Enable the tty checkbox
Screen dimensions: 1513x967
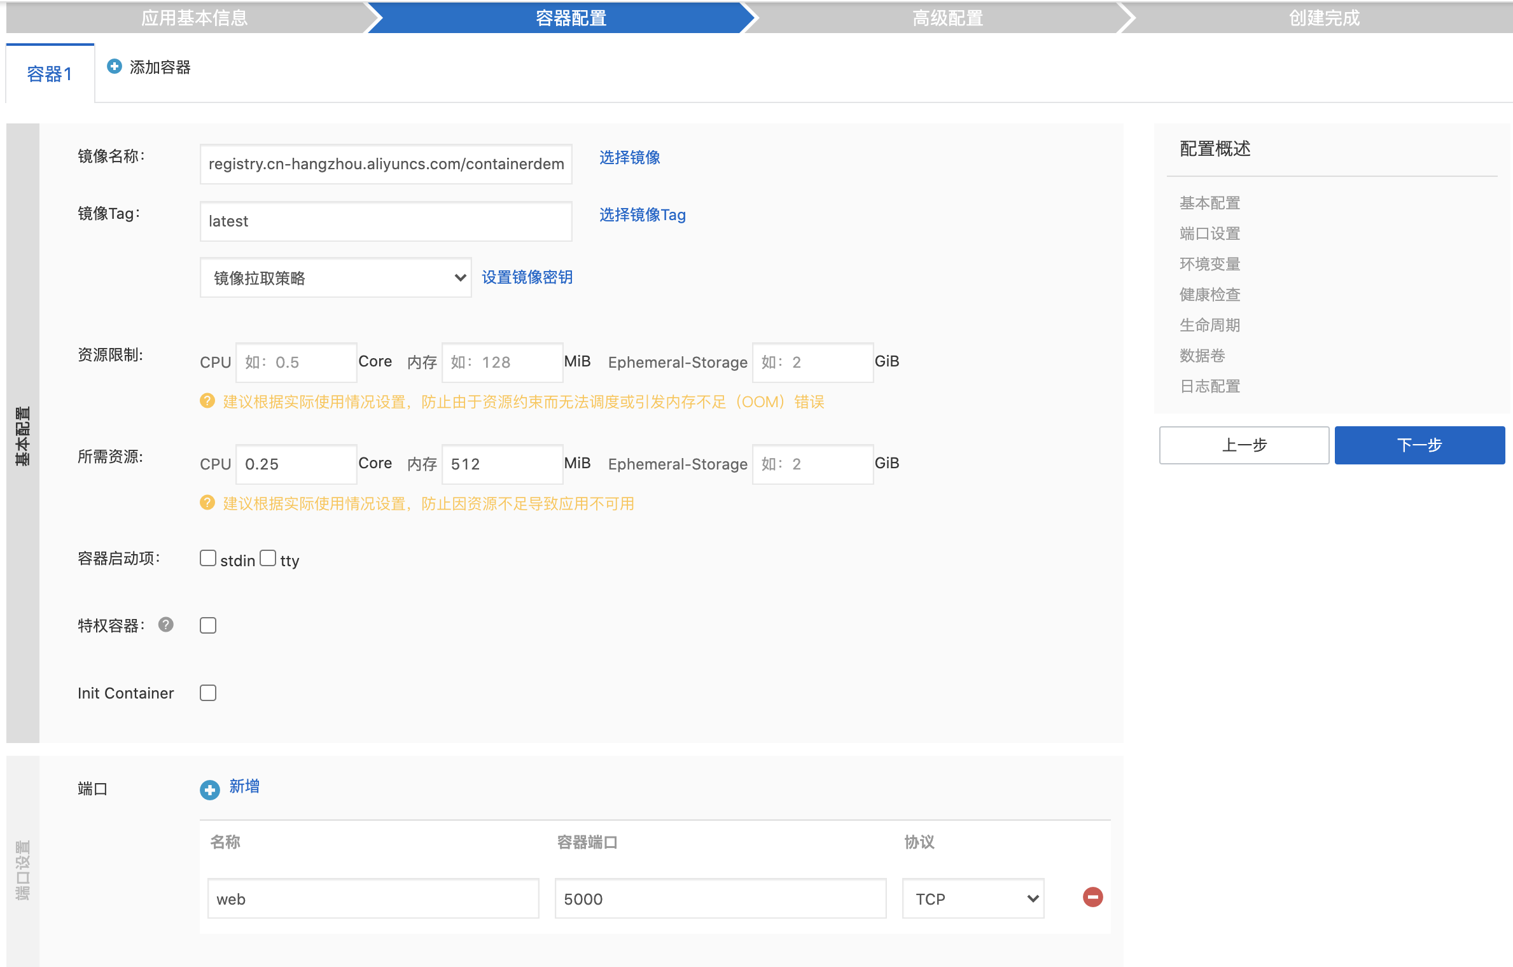pos(268,558)
